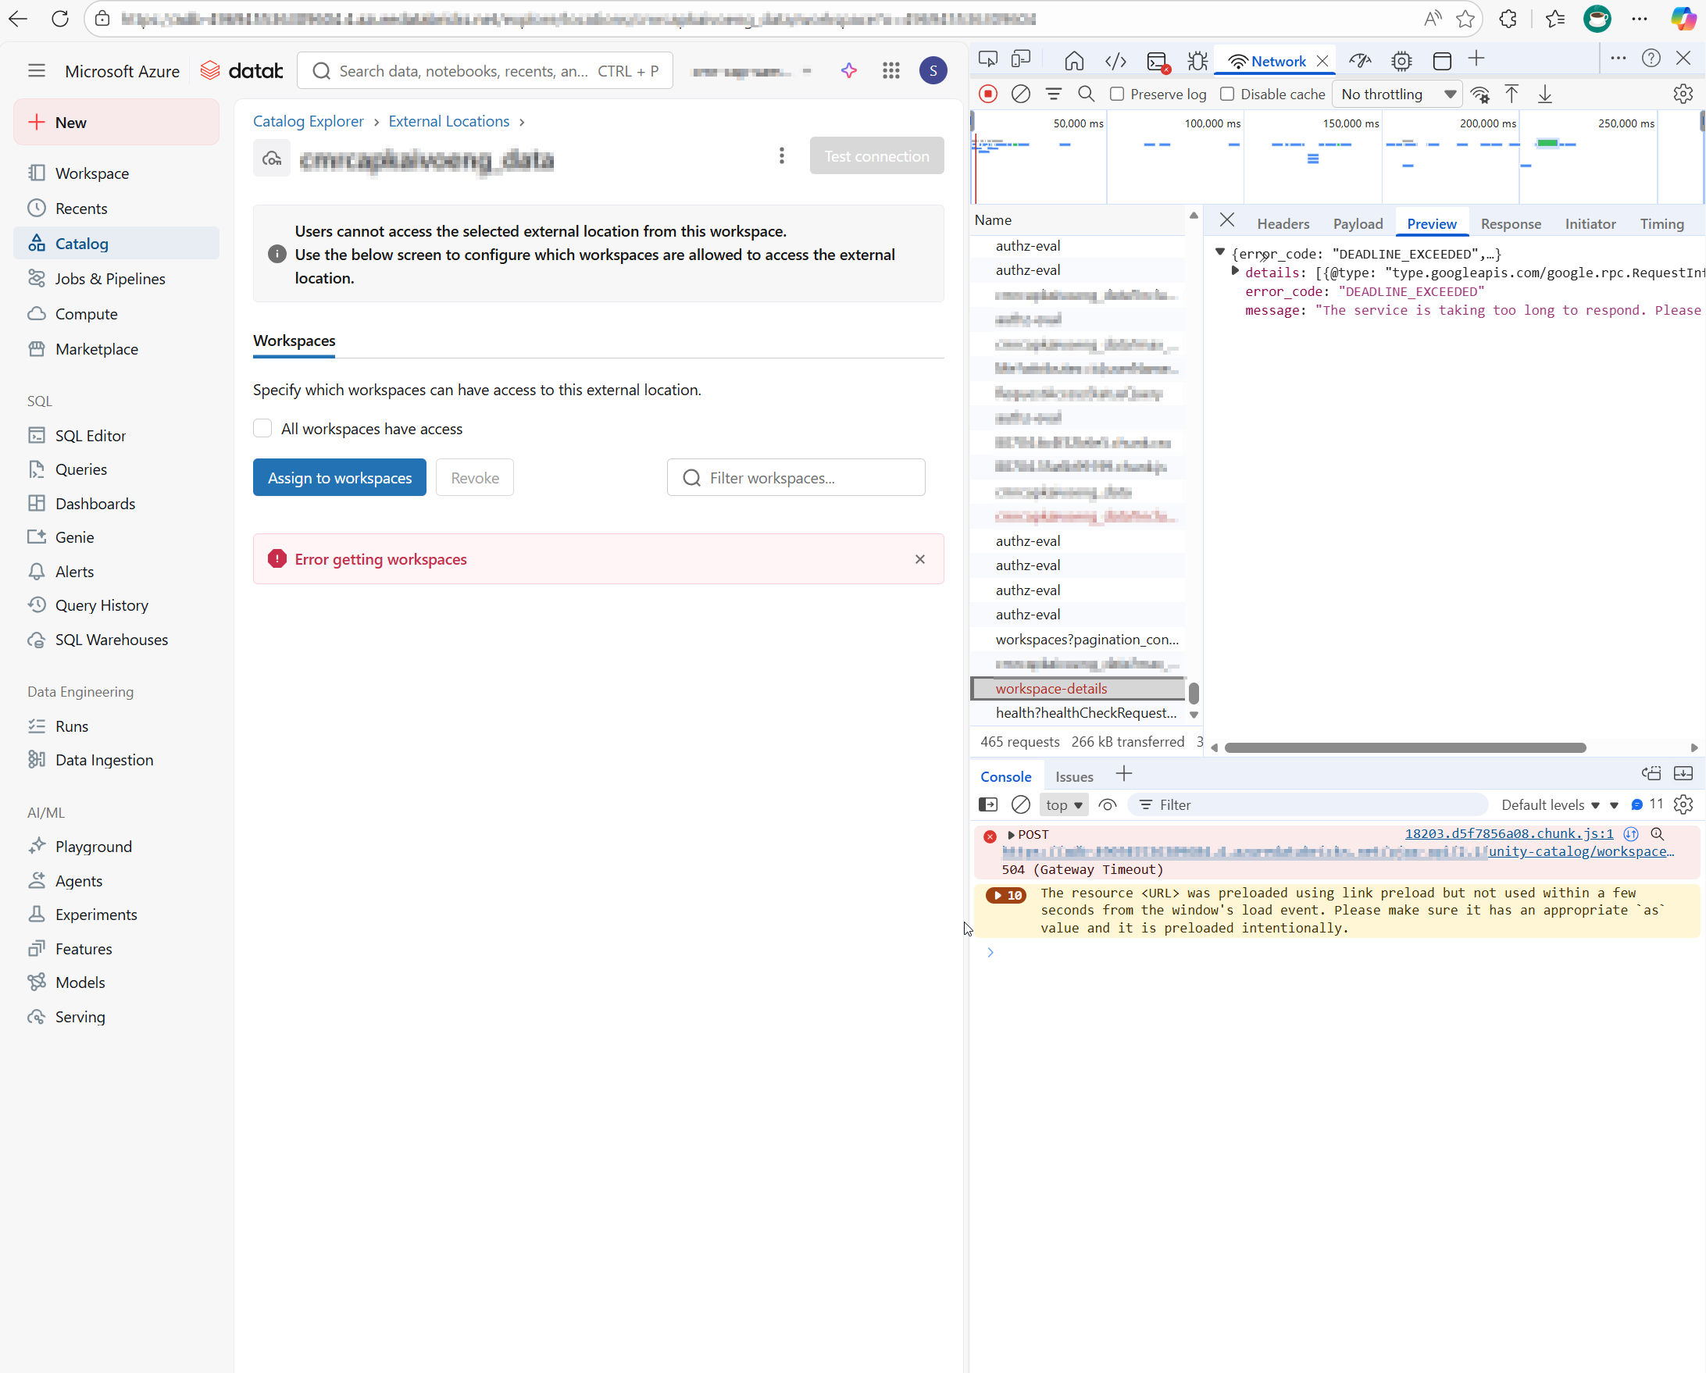Expand the POST error entry in console
Screen dimensions: 1706x1373
click(1011, 835)
